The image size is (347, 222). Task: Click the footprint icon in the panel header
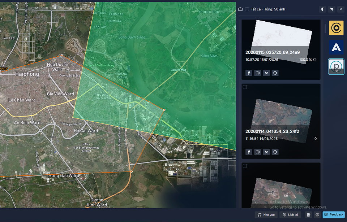click(322, 9)
